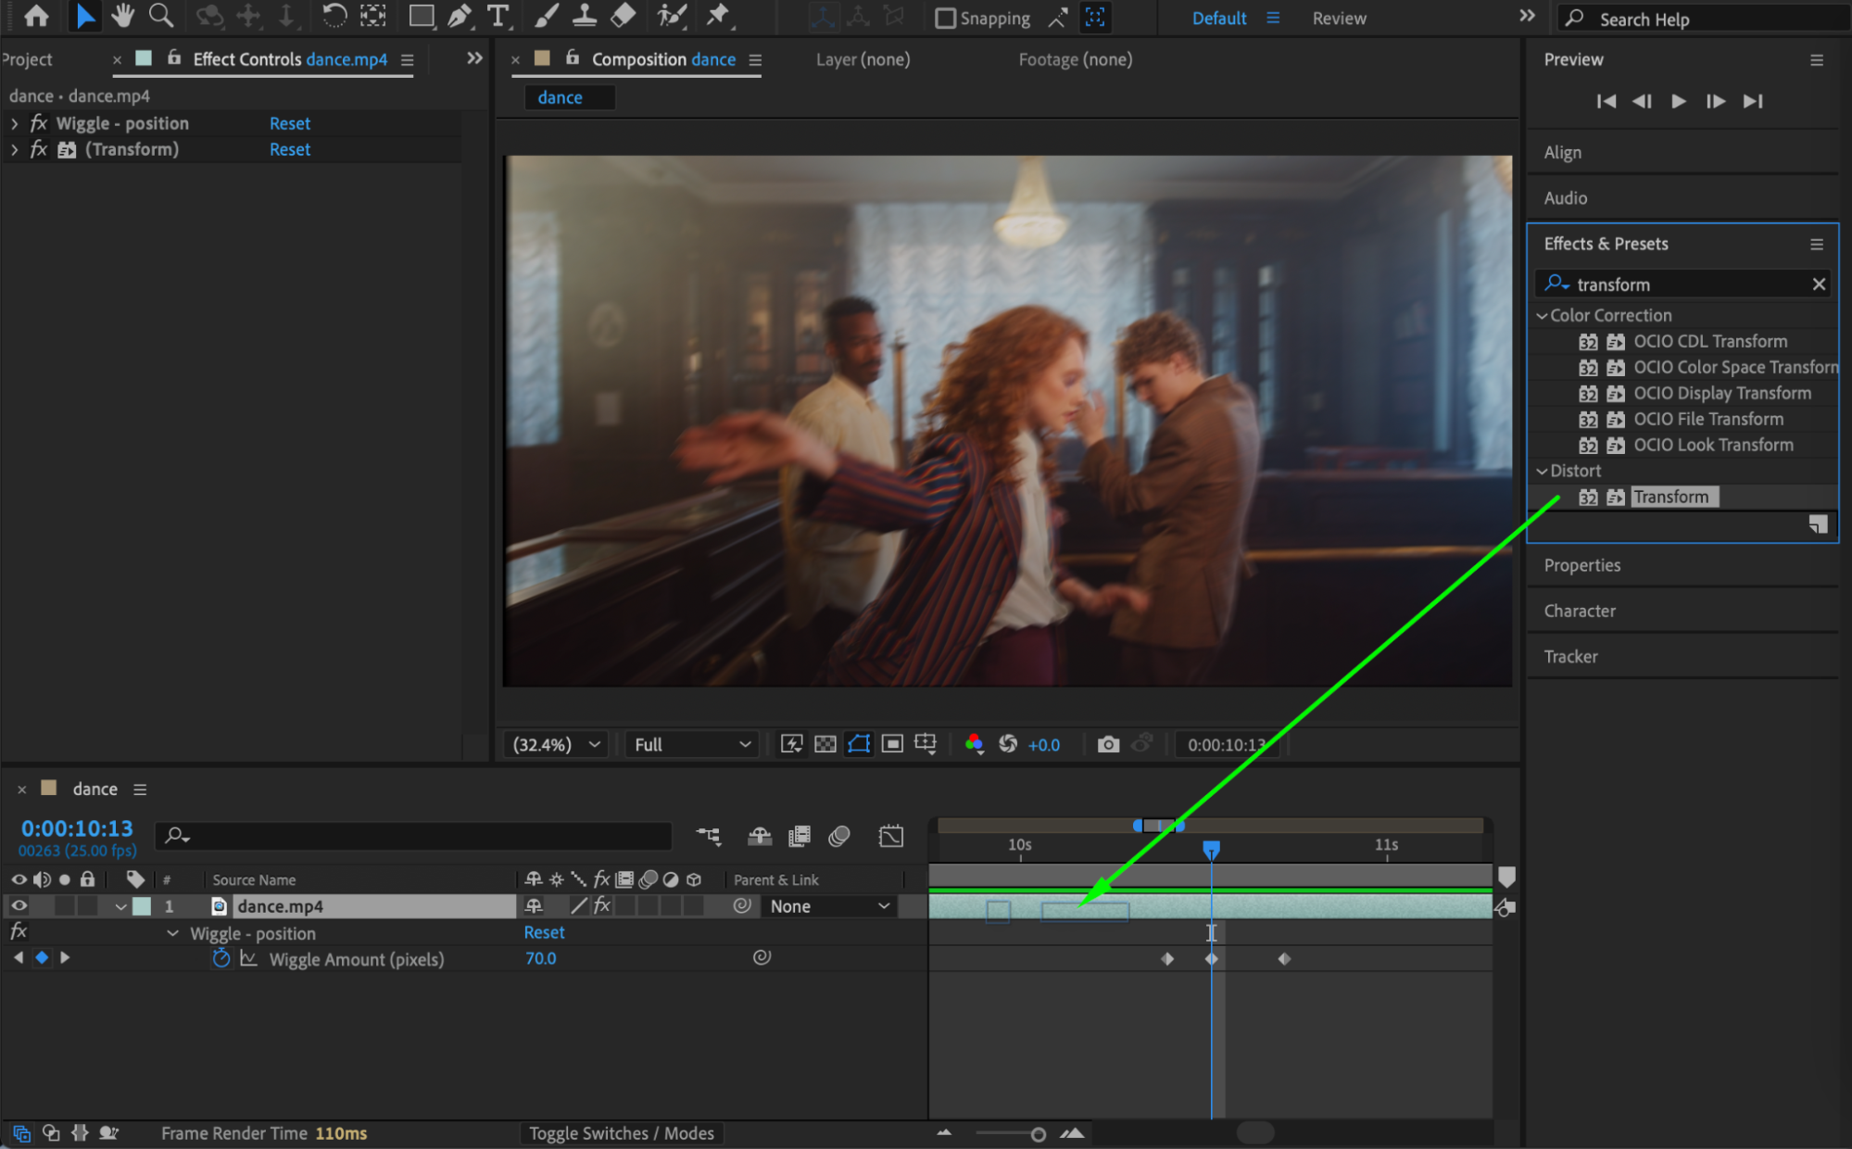This screenshot has width=1852, height=1149.
Task: Select the Rectangle shape tool
Action: pos(422,16)
